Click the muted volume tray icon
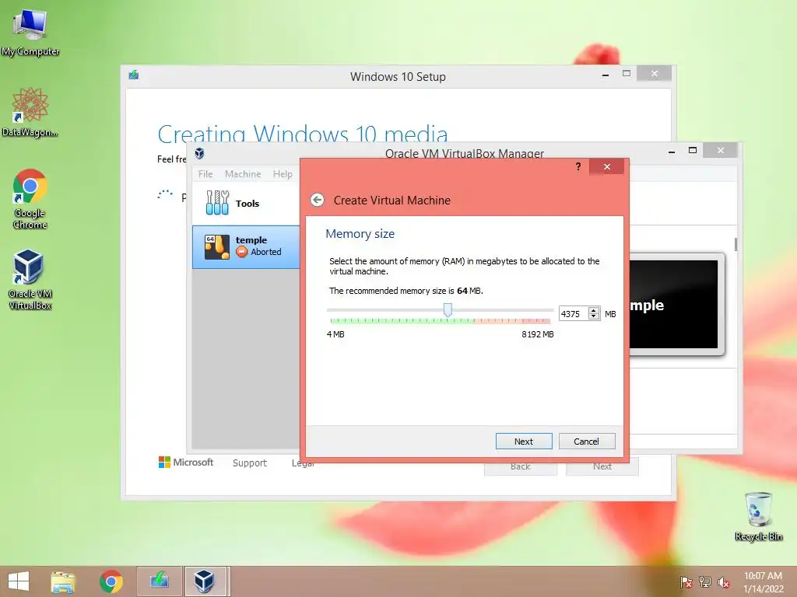Viewport: 797px width, 597px height. 723,582
